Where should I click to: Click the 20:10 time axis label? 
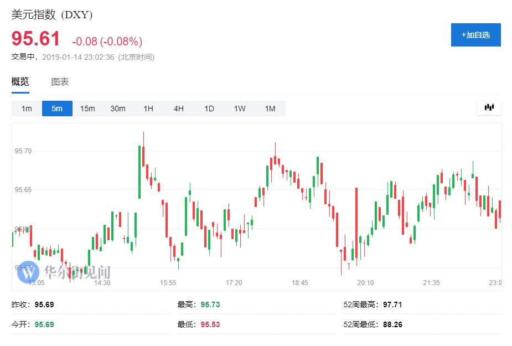(x=365, y=283)
